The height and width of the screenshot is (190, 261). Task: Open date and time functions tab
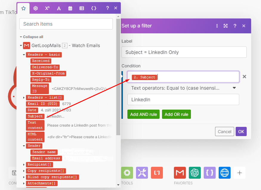[x=70, y=8]
